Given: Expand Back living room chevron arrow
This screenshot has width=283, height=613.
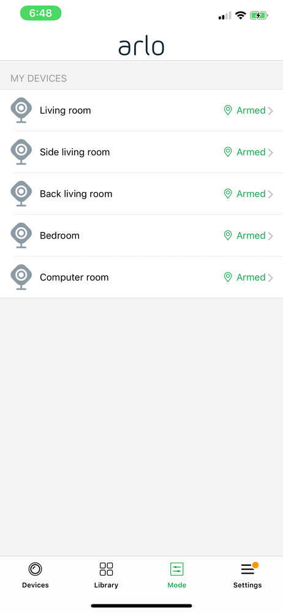Looking at the screenshot, I should point(271,195).
